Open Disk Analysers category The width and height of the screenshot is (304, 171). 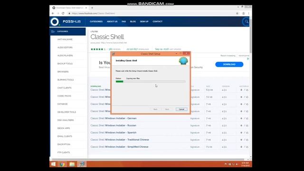(x=66, y=120)
